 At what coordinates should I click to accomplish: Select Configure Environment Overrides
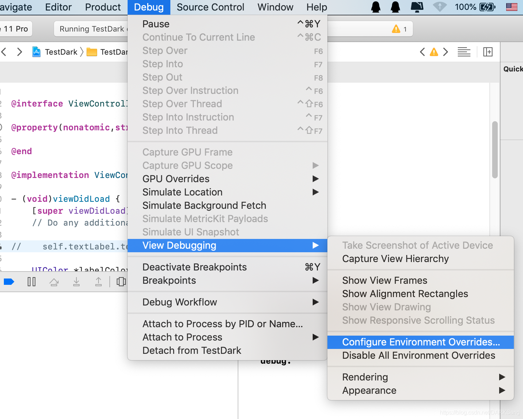(421, 342)
